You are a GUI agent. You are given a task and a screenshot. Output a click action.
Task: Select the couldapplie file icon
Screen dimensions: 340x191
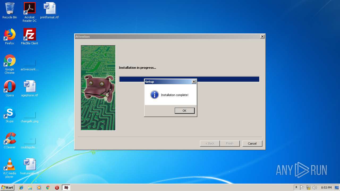click(29, 144)
